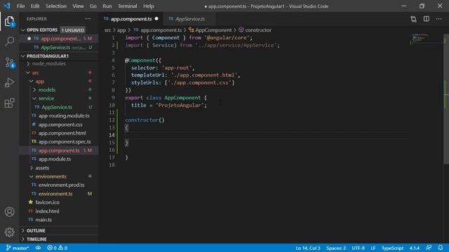449x252 pixels.
Task: Open the Manage gear settings icon
Action: (9, 232)
